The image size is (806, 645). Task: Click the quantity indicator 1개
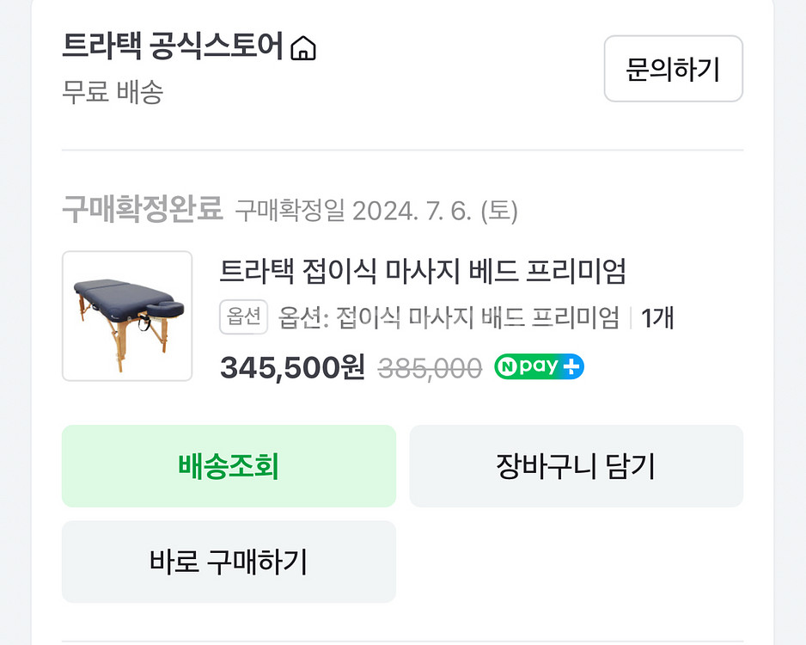point(656,317)
